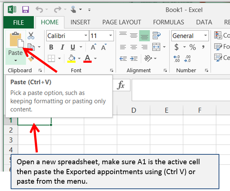
Task: Open the PAGE LAYOUT tab
Action: point(122,22)
